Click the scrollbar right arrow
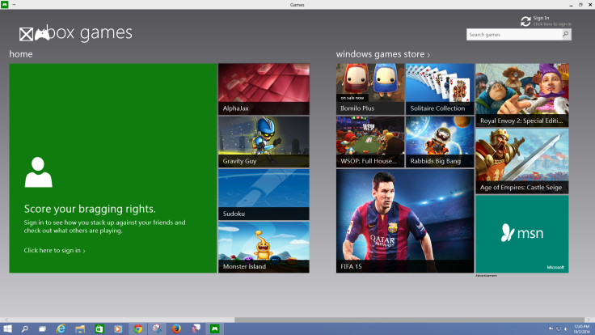595x335 pixels. (x=589, y=320)
